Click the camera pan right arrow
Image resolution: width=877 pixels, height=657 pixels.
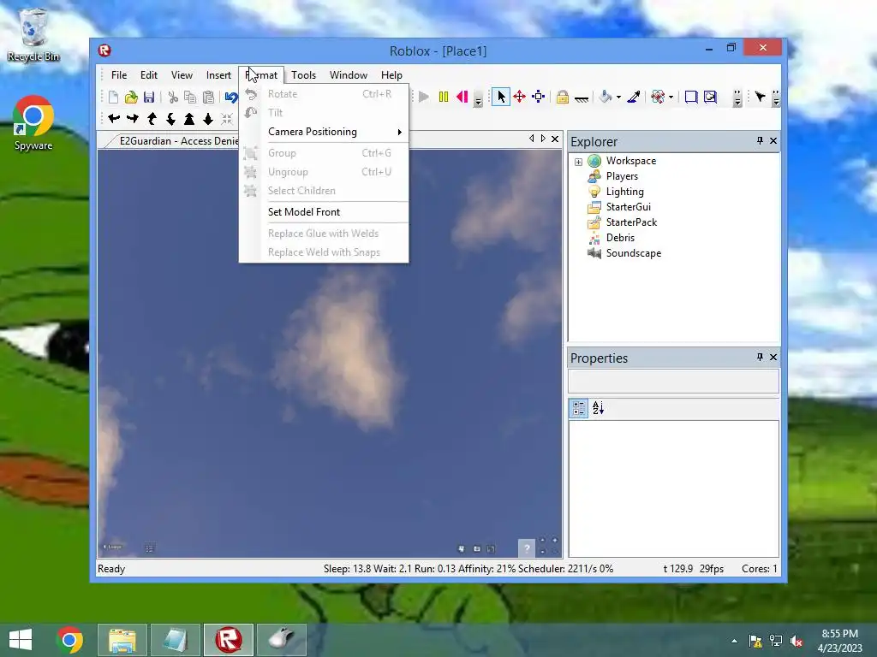click(133, 118)
